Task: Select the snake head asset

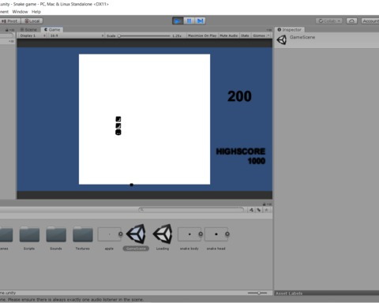Action: coord(216,238)
